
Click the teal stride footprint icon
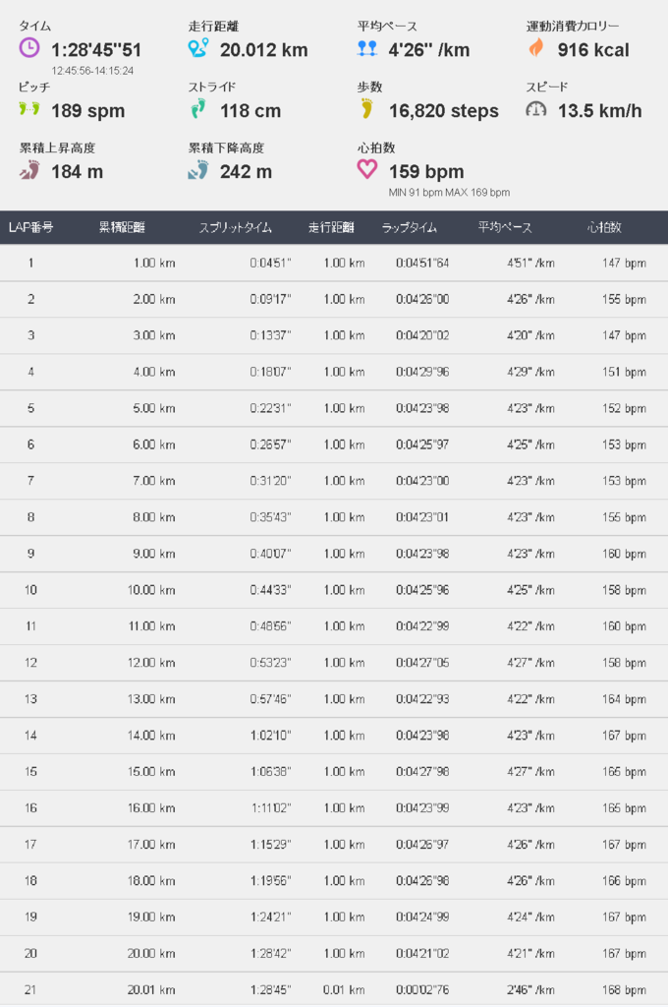tap(198, 109)
